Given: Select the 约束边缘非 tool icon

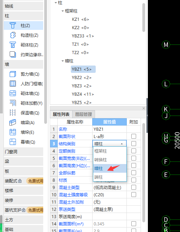Looking at the screenshot, I should point(13,54).
